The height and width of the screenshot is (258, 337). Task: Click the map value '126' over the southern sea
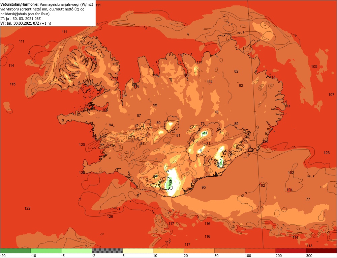coord(110,216)
